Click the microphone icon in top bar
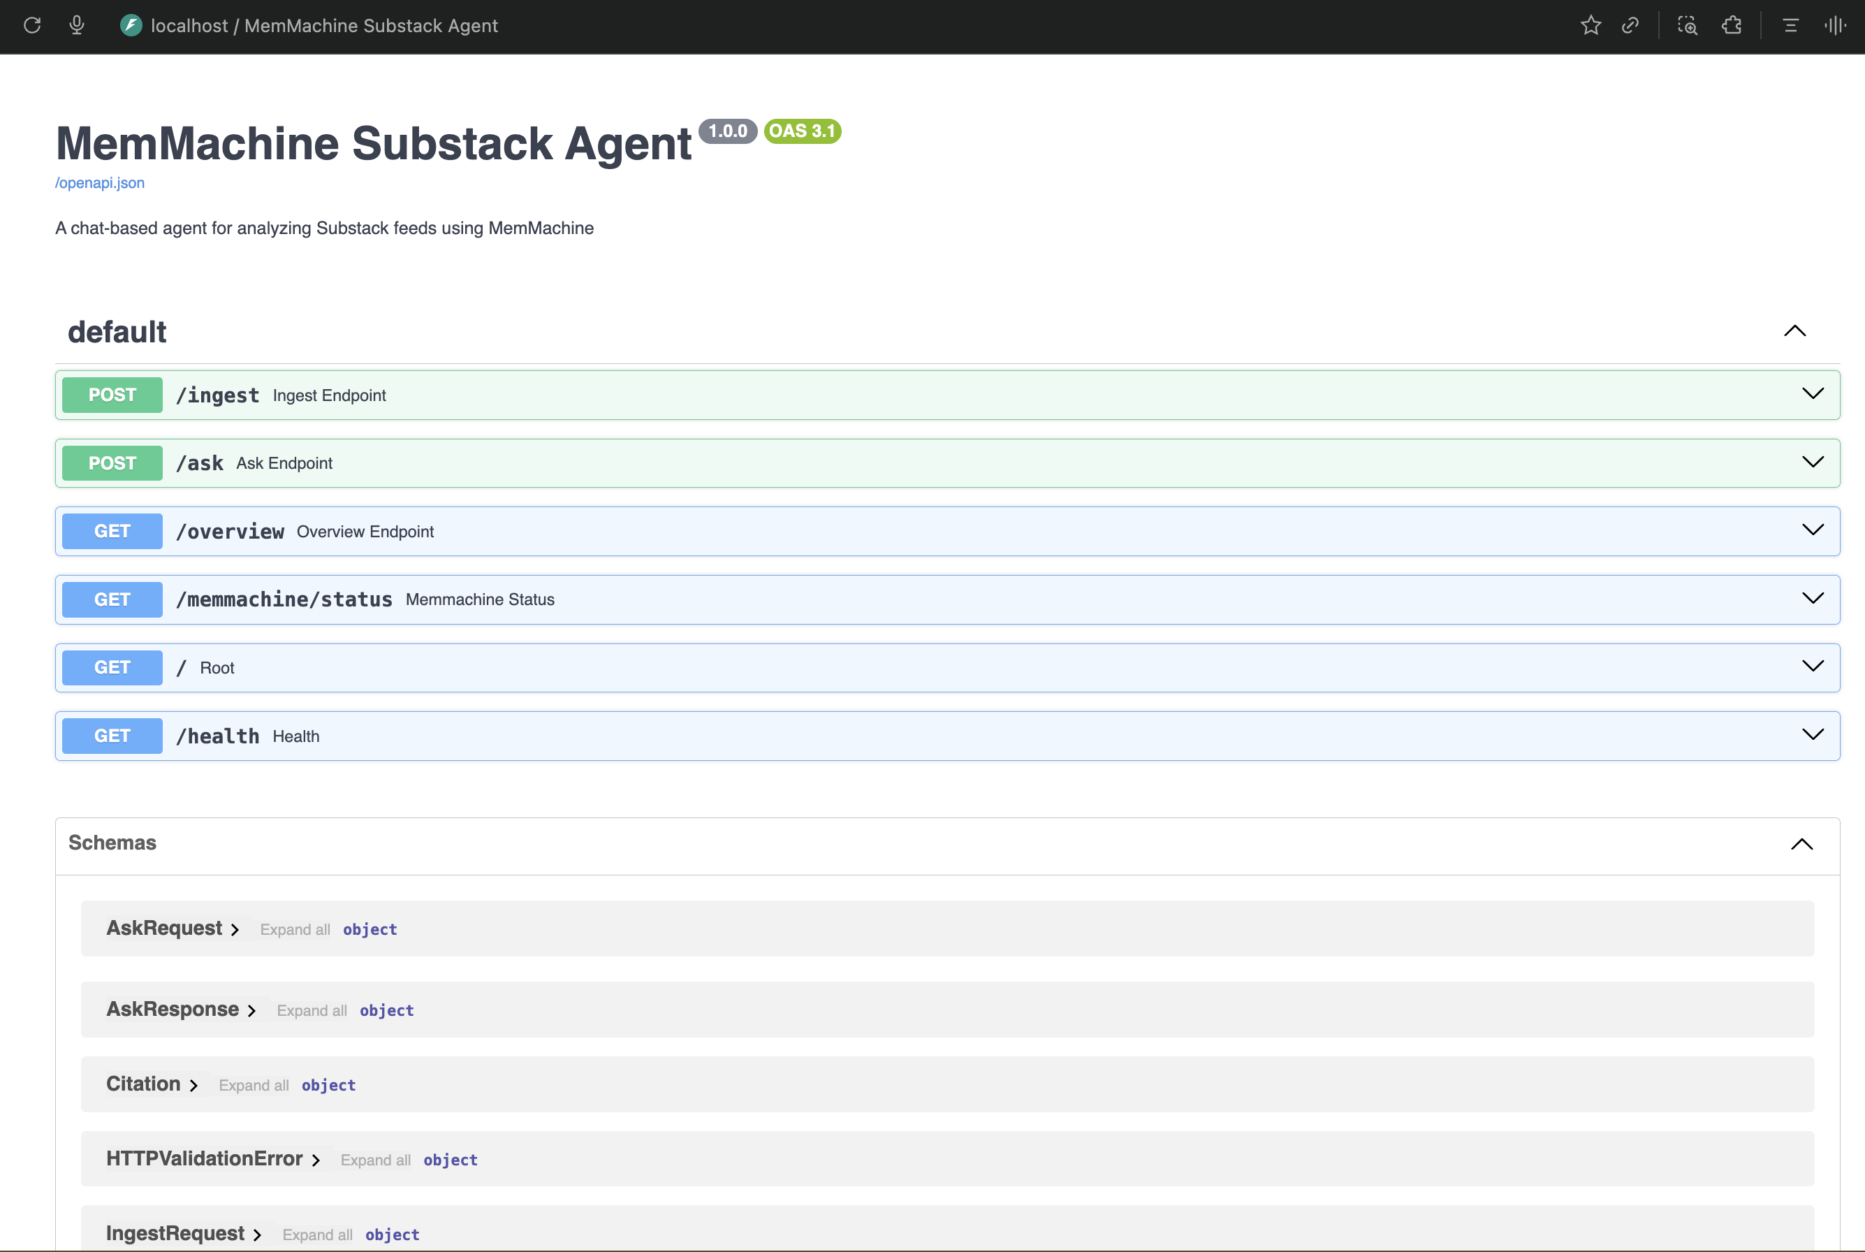Image resolution: width=1865 pixels, height=1252 pixels. pos(77,26)
